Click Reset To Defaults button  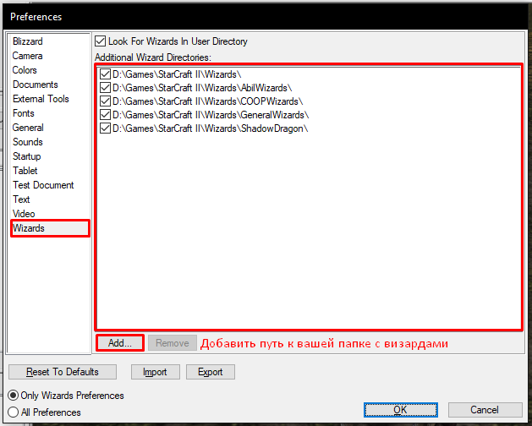pyautogui.click(x=63, y=372)
